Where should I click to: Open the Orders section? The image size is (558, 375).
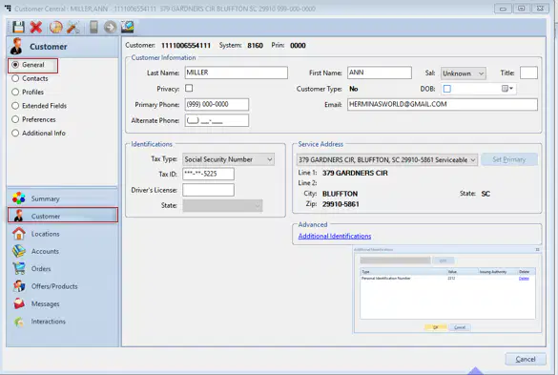41,269
